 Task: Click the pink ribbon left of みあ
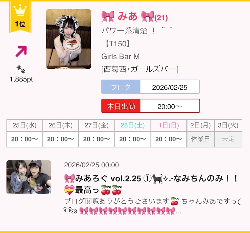108,16
